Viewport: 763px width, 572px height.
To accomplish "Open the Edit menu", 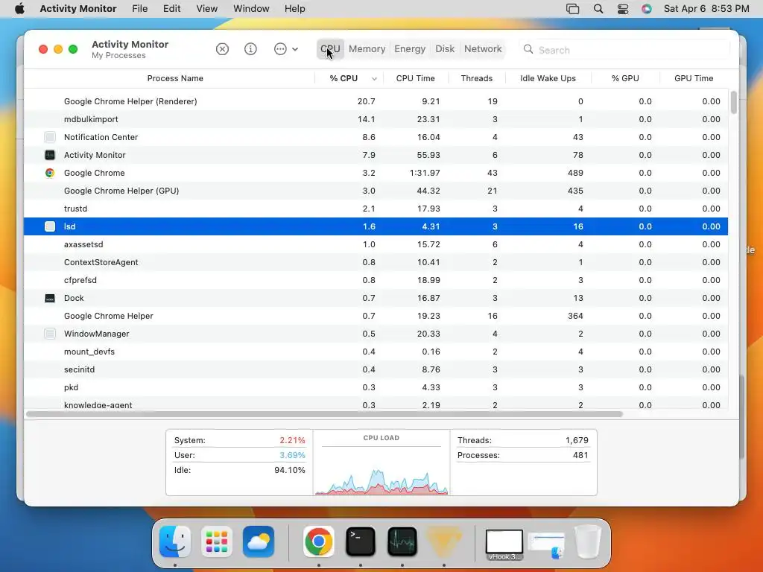I will pos(172,9).
